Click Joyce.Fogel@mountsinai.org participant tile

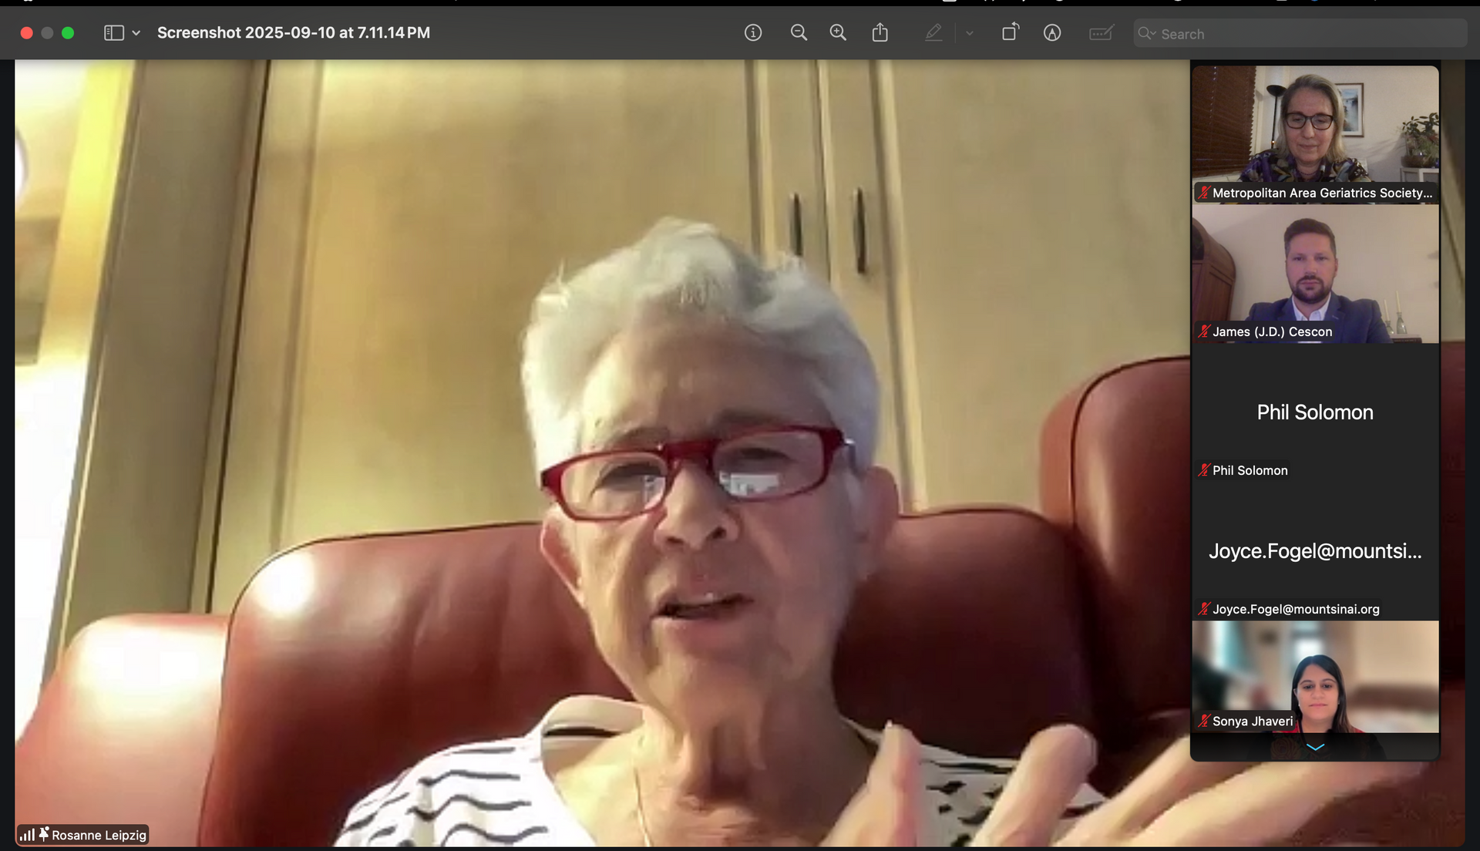pyautogui.click(x=1315, y=551)
